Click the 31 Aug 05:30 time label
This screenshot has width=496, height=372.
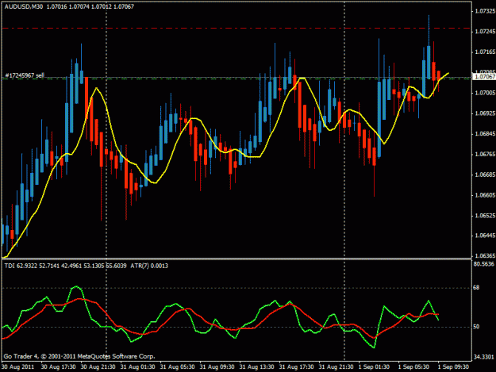point(177,367)
